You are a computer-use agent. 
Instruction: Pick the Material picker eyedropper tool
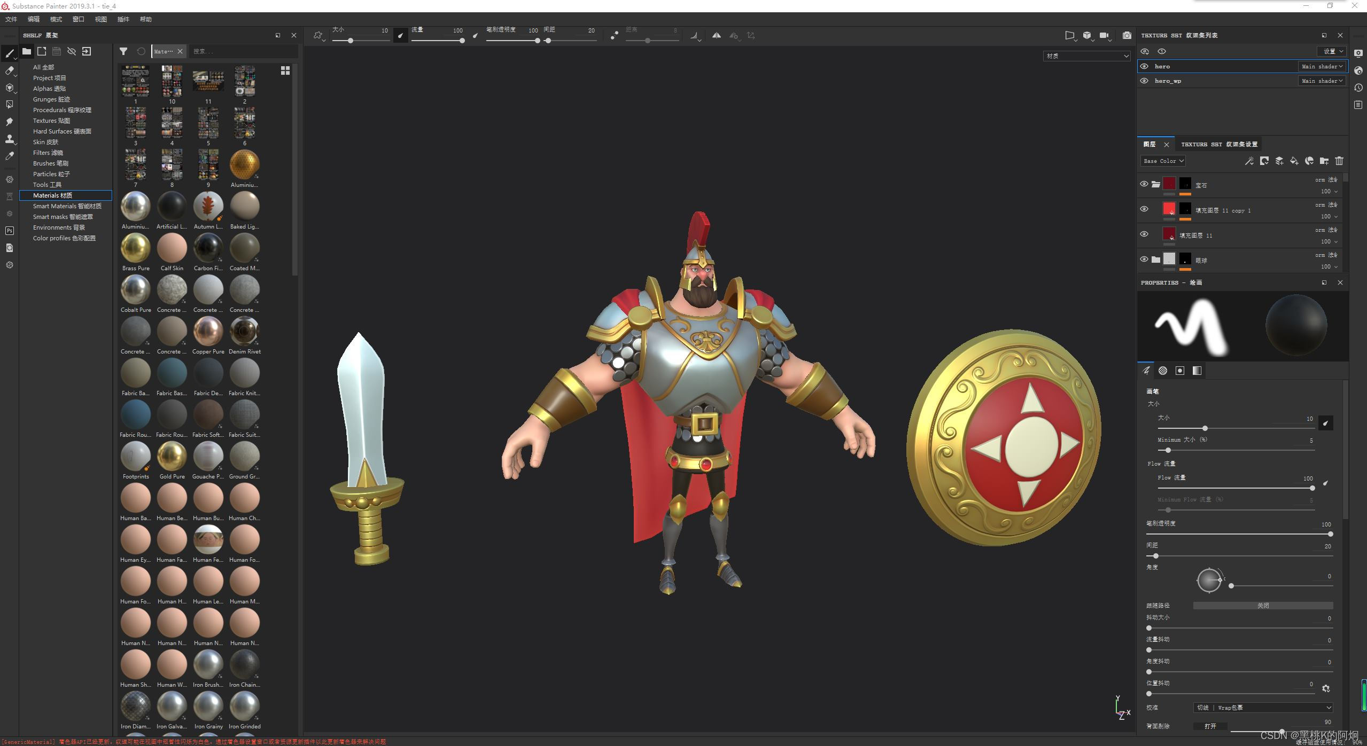coord(9,156)
